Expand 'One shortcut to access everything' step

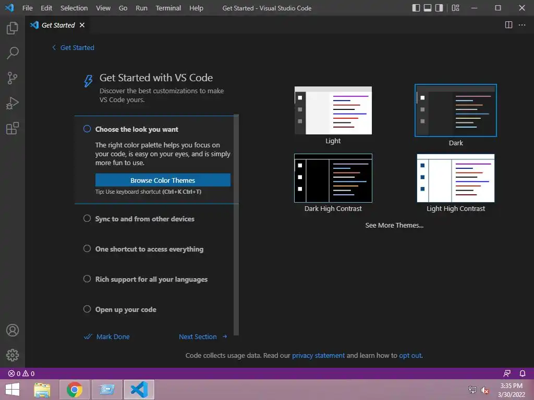pyautogui.click(x=149, y=249)
